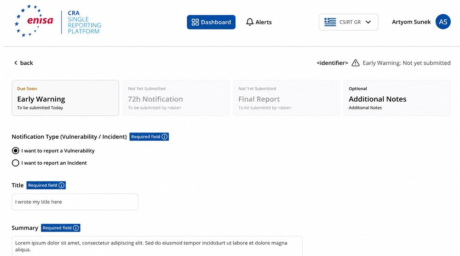Open the Dashboard page
This screenshot has width=460, height=256.
(211, 22)
